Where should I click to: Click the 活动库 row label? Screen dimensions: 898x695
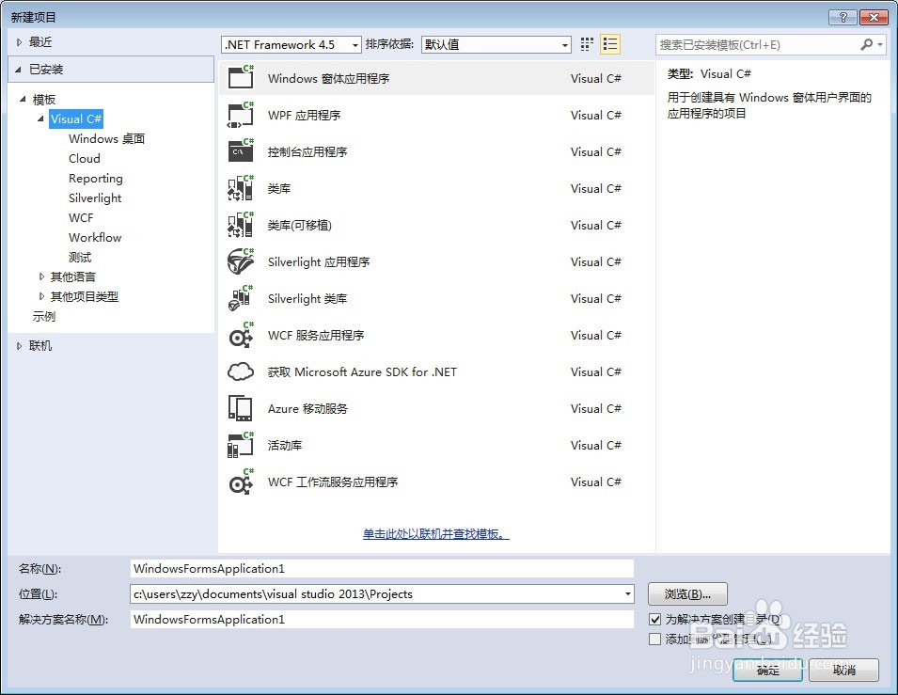285,445
